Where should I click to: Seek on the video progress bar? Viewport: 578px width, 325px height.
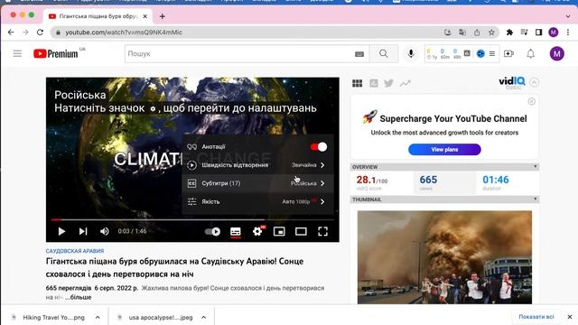pos(192,219)
